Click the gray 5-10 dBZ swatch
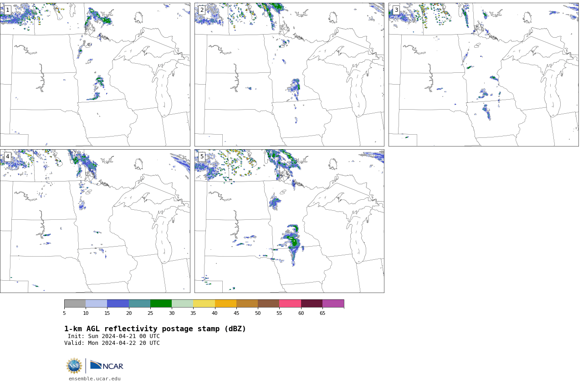Viewport: 583px width, 384px height. point(75,303)
